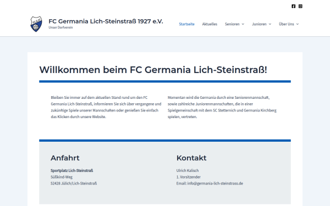Image resolution: width=330 pixels, height=206 pixels.
Task: Expand the Über Uns dropdown chevron
Action: click(298, 24)
